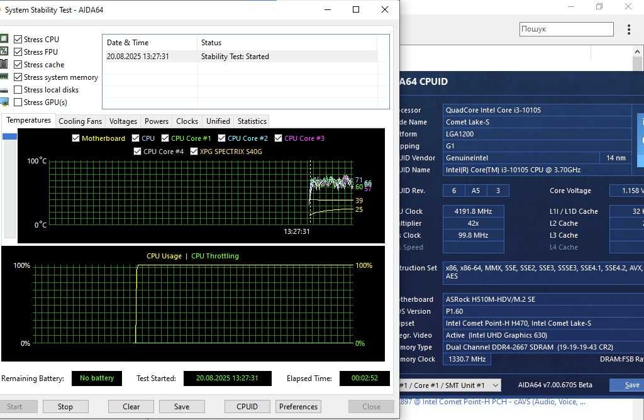This screenshot has height=420, width=644.
Task: Click the Пошук search field
Action: [x=567, y=29]
